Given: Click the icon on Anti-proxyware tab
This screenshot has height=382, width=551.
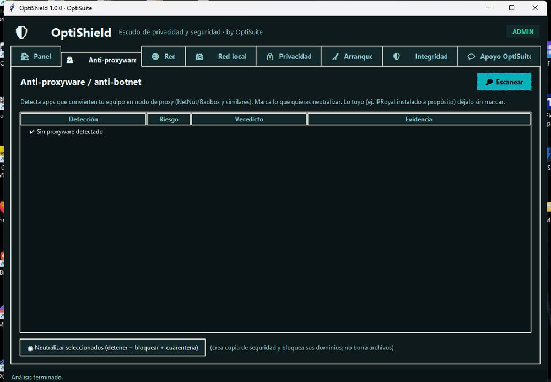Looking at the screenshot, I should coord(70,60).
